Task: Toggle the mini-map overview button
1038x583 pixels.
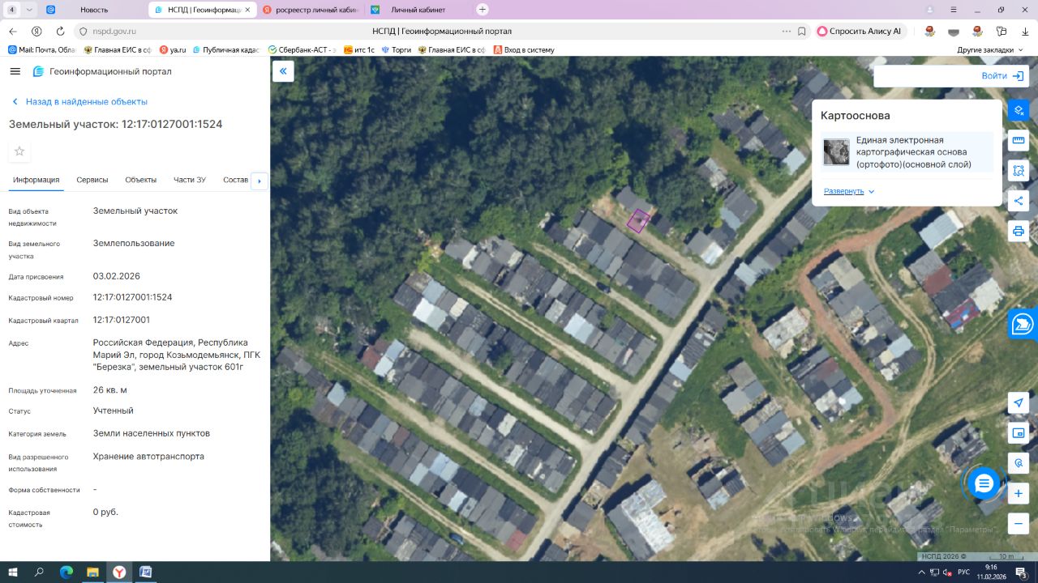Action: click(1019, 433)
